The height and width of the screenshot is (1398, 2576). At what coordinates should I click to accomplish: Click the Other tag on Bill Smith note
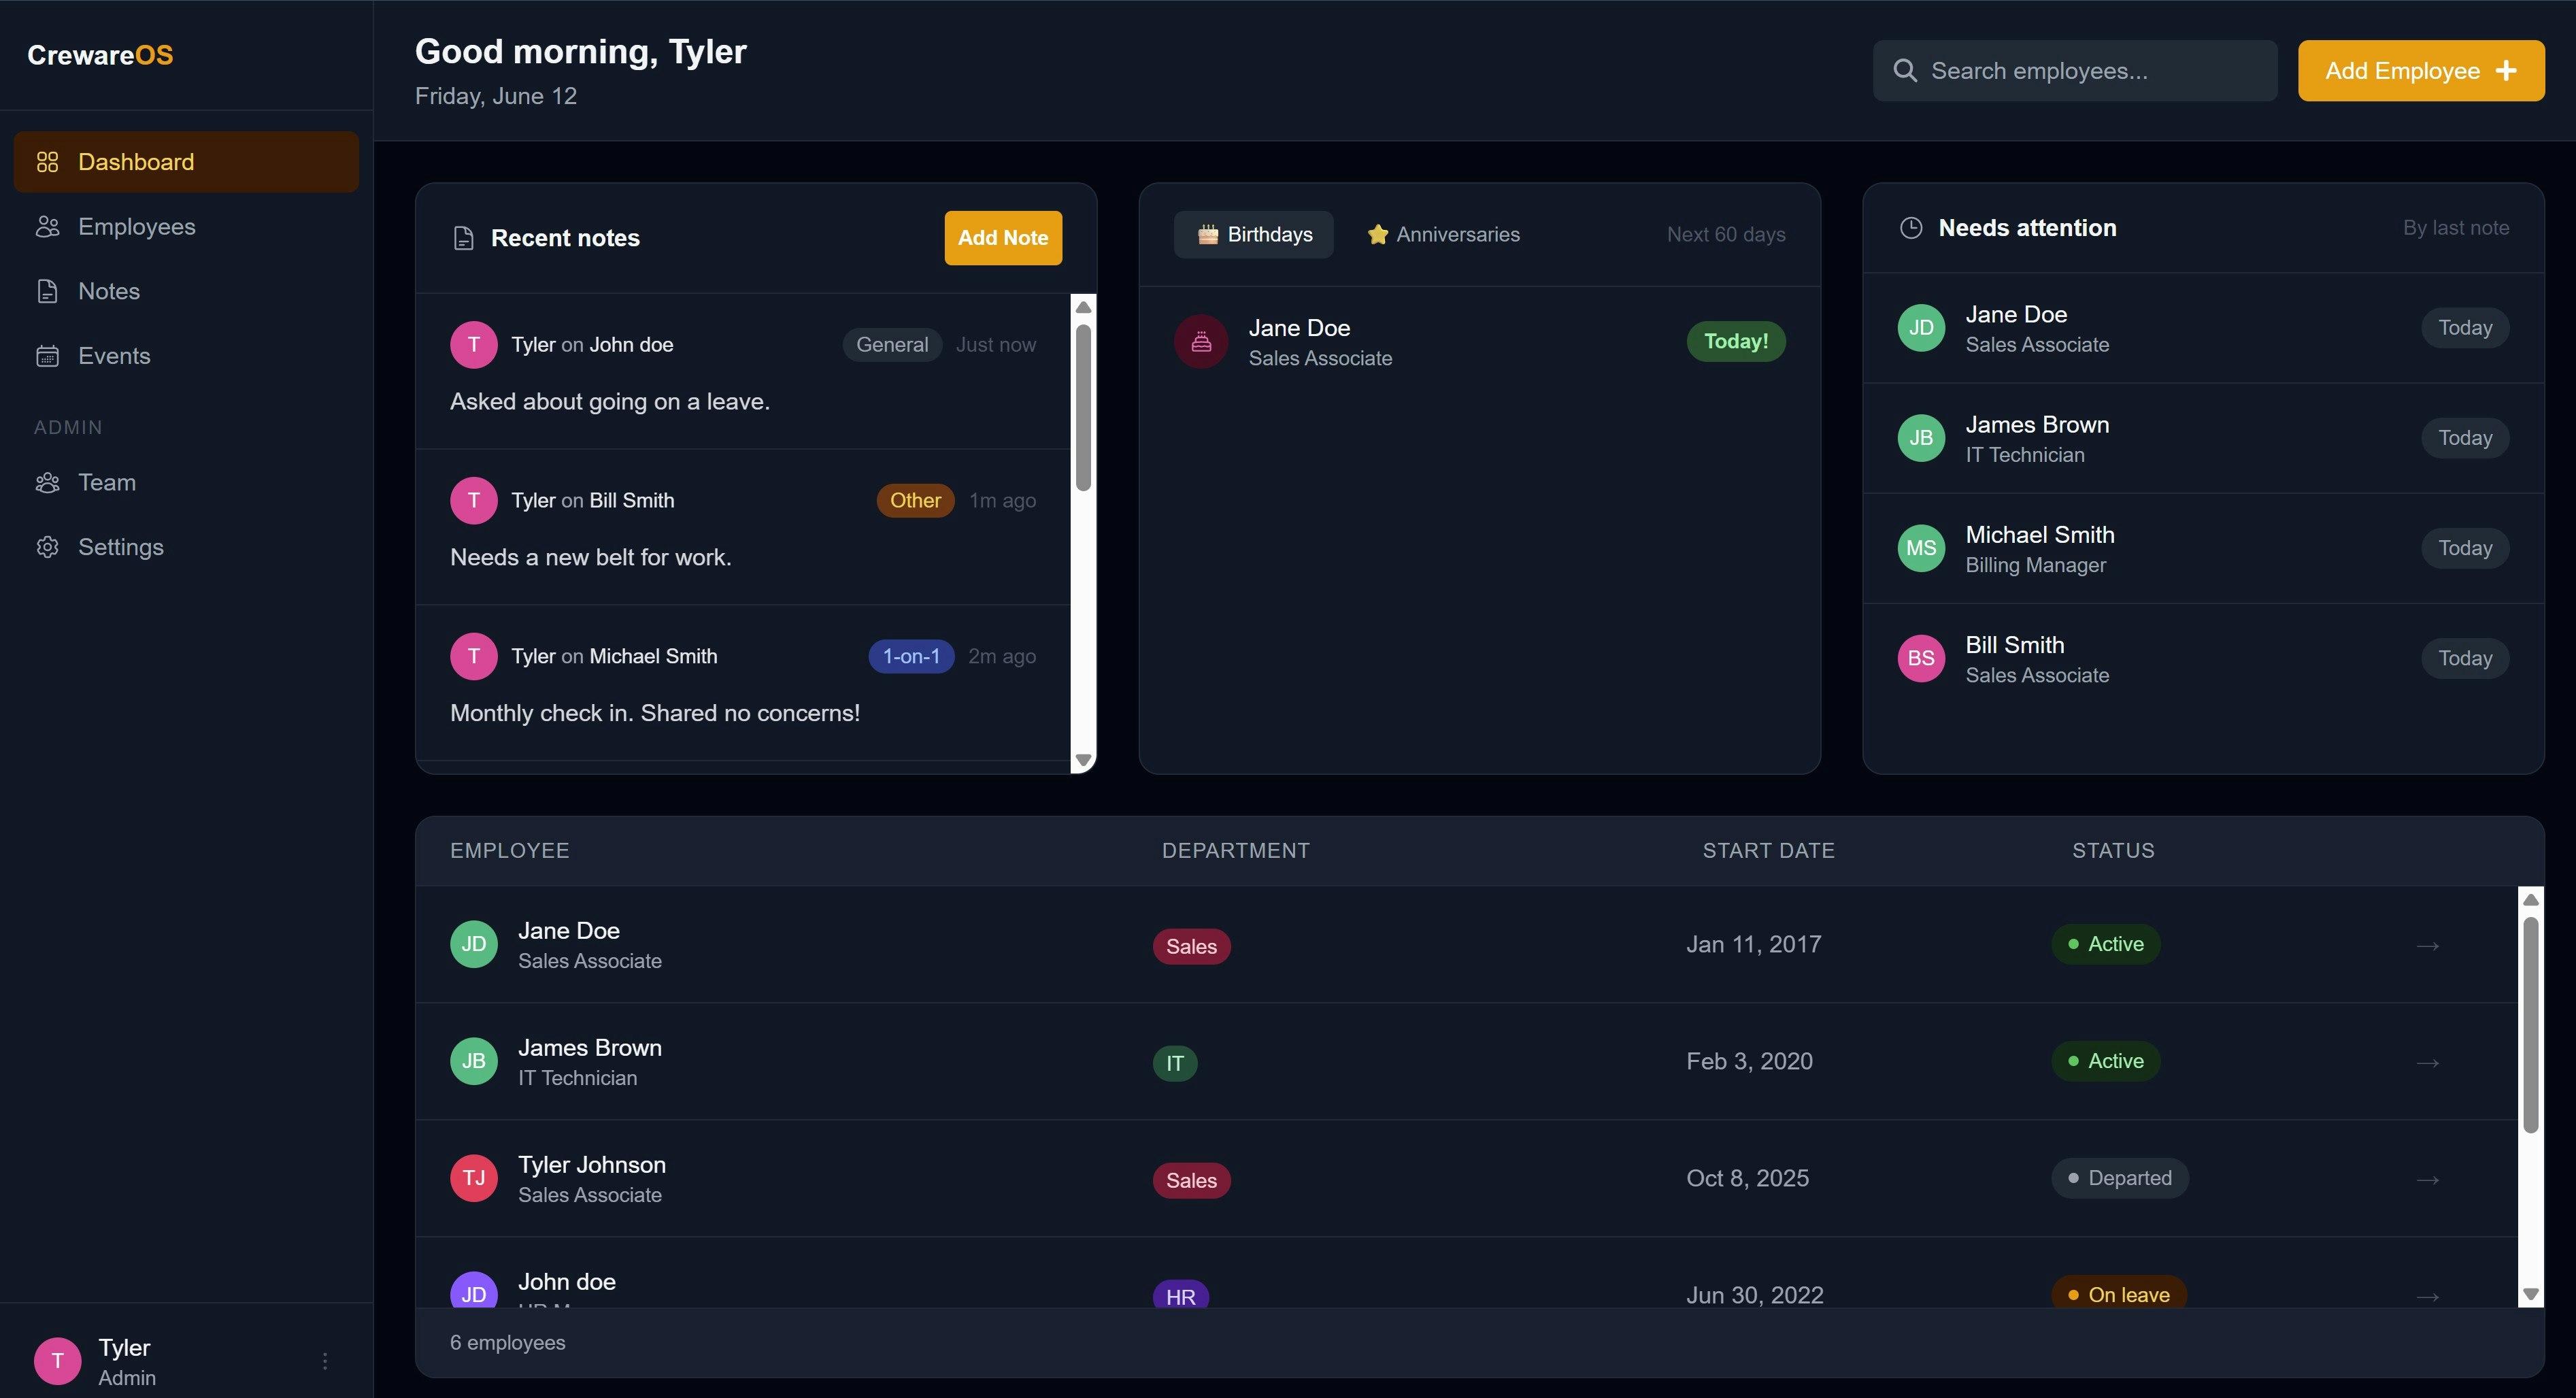[915, 501]
